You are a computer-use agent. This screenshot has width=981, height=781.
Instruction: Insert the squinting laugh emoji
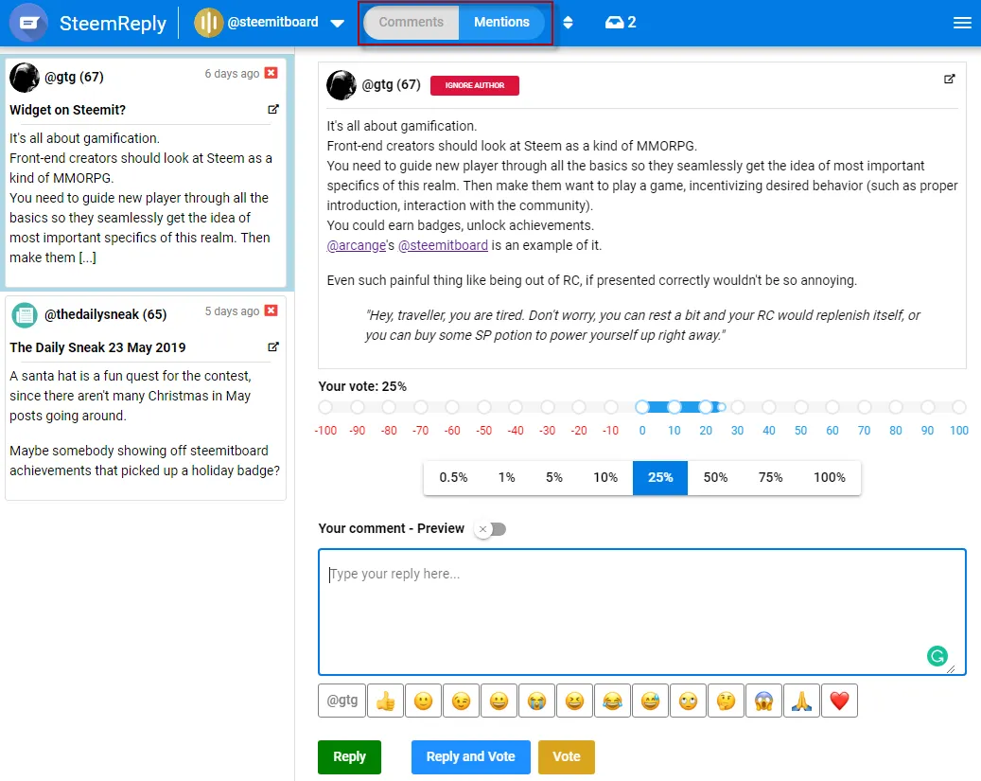pos(574,701)
